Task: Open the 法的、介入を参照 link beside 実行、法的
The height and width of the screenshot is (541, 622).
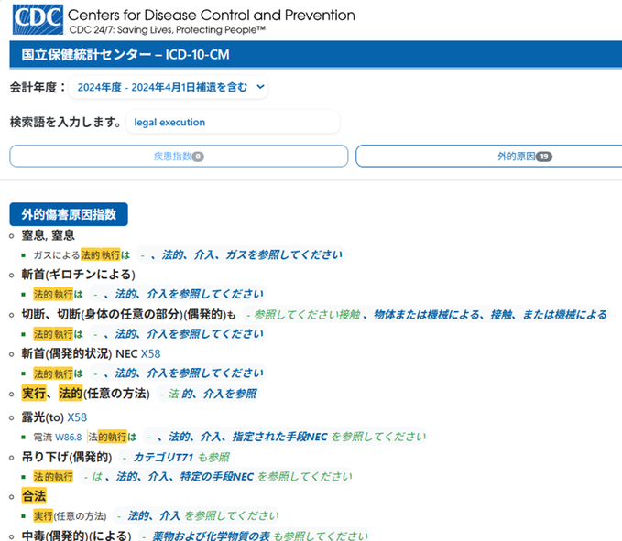Action: (213, 394)
